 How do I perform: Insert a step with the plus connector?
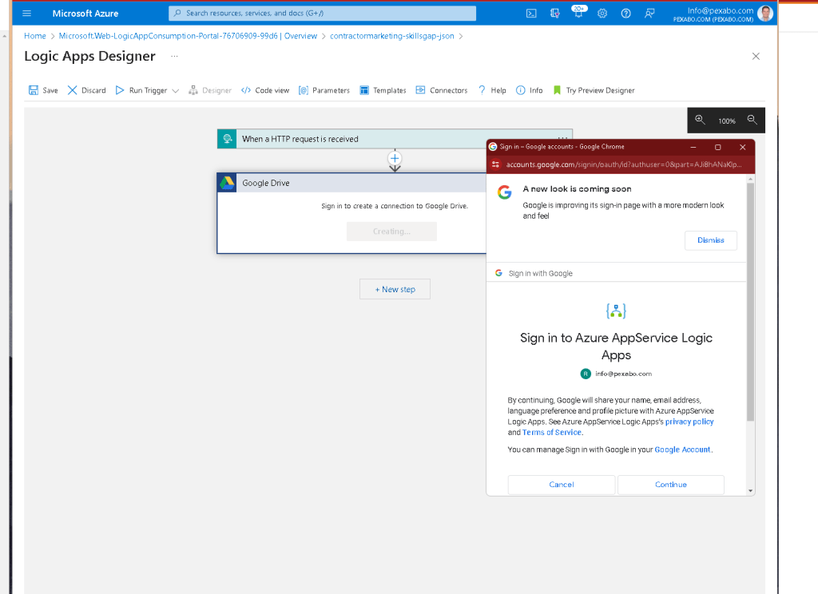(395, 159)
